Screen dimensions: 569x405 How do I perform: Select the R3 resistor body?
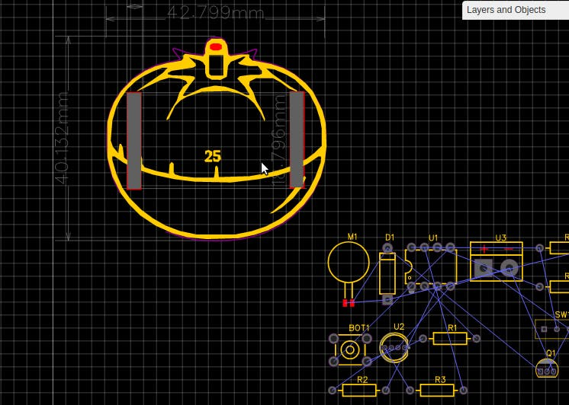437,390
